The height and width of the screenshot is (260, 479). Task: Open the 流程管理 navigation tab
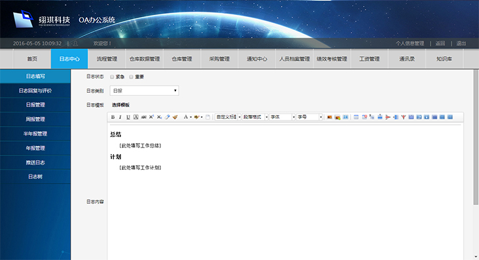[x=107, y=59]
